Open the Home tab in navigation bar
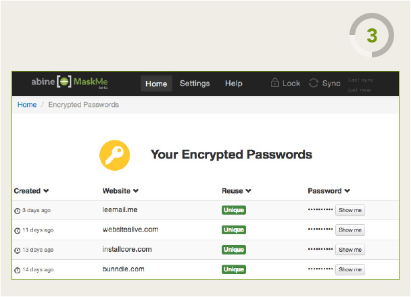The height and width of the screenshot is (297, 411). click(156, 84)
